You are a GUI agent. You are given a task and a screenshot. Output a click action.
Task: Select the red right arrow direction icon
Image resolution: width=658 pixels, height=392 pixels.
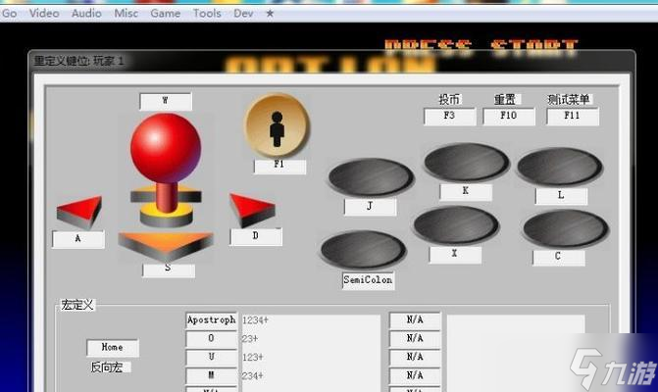251,208
